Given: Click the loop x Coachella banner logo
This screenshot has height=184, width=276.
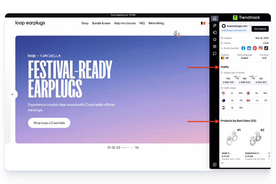Looking at the screenshot, I should 44,56.
